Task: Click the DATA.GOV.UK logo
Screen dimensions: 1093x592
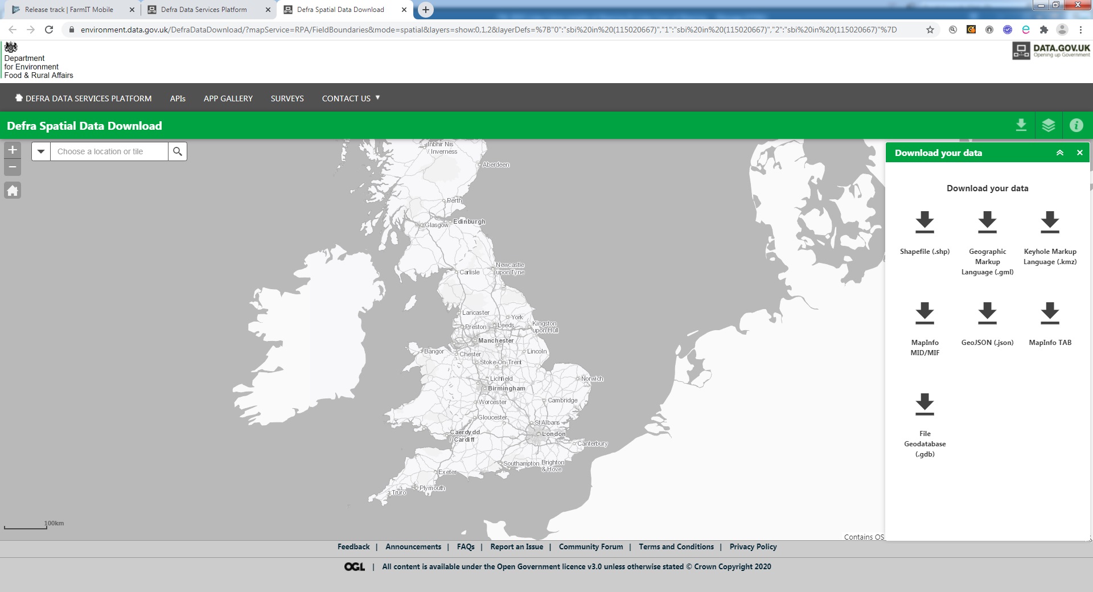Action: click(1051, 51)
